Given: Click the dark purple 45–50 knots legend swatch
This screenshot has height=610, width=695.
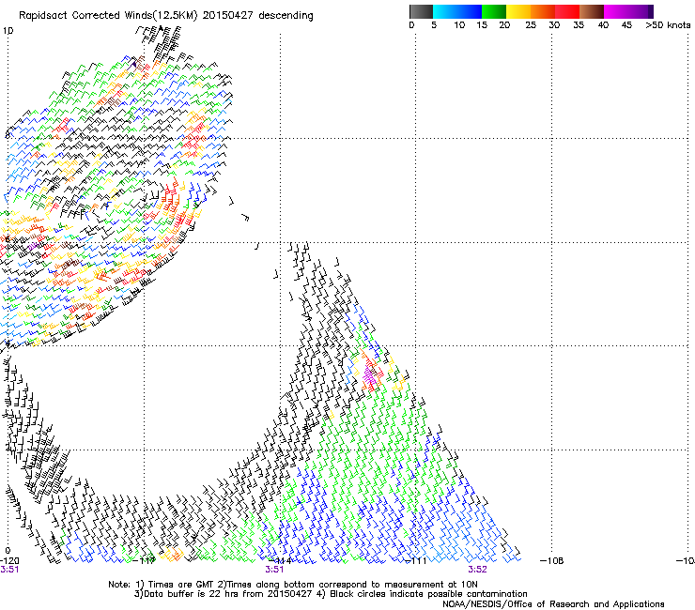Looking at the screenshot, I should 641,11.
